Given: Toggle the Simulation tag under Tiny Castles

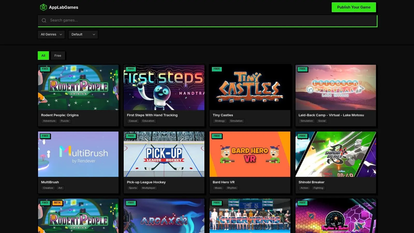Looking at the screenshot, I should pyautogui.click(x=236, y=121).
